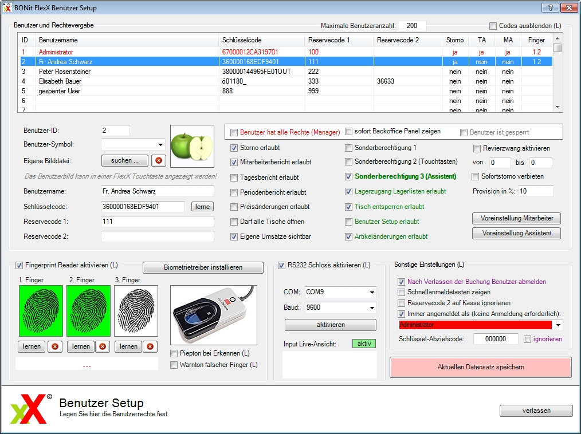Image resolution: width=581 pixels, height=434 pixels.
Task: Select the Peter Rosensteiner row
Action: click(x=286, y=72)
